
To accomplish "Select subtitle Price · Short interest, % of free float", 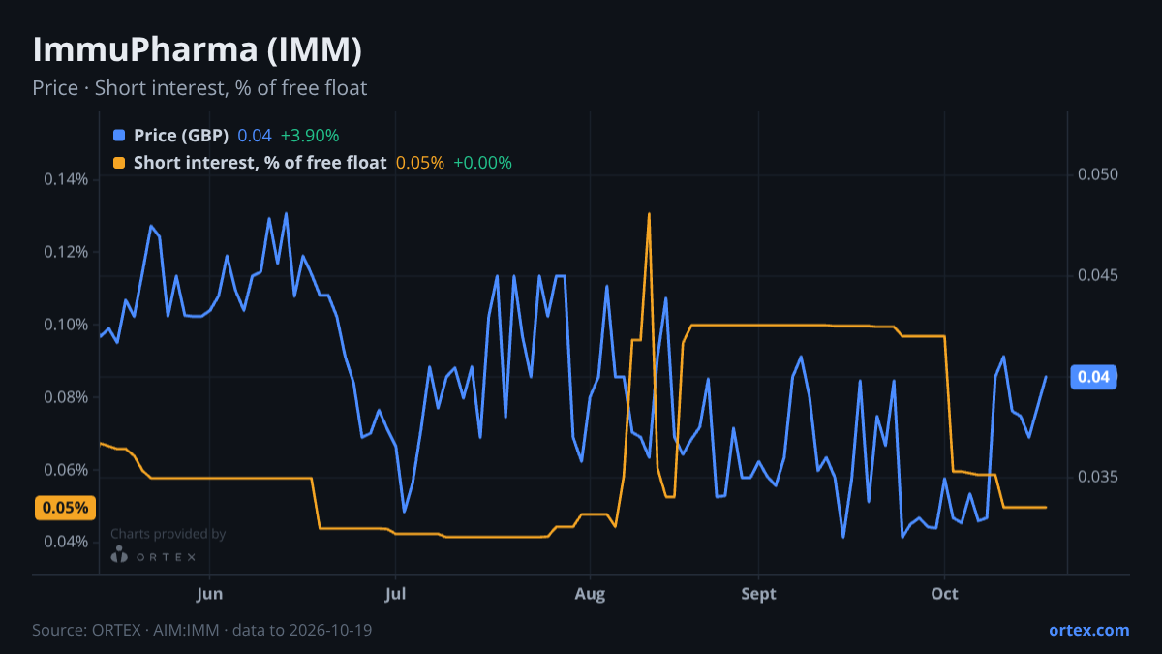I will 199,88.
